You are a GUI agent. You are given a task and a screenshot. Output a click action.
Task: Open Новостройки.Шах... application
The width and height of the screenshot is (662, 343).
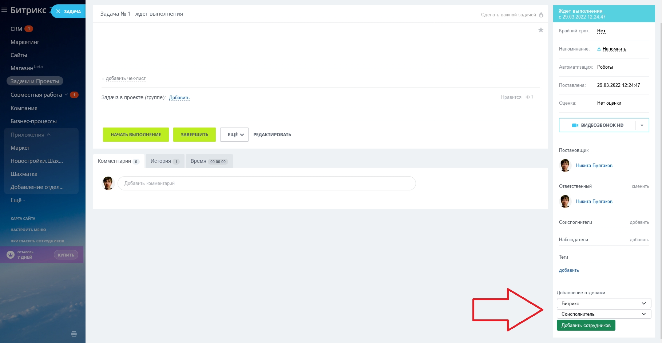click(x=37, y=161)
